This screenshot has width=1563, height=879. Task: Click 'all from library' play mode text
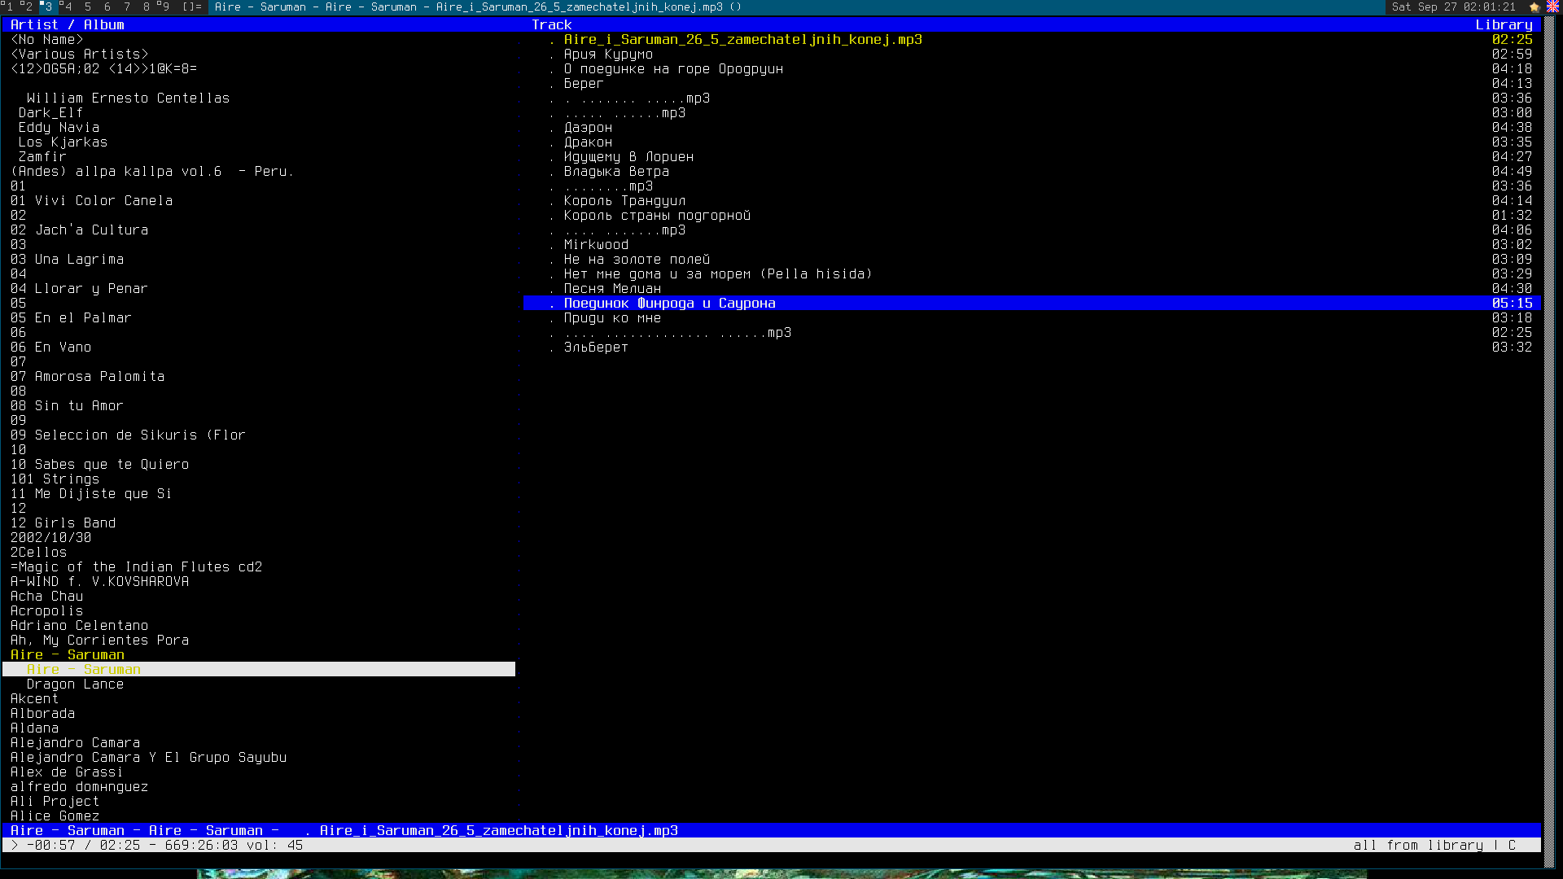click(1418, 846)
